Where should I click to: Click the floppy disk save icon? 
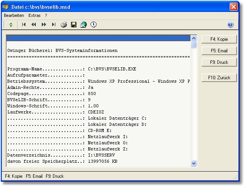[74, 25]
